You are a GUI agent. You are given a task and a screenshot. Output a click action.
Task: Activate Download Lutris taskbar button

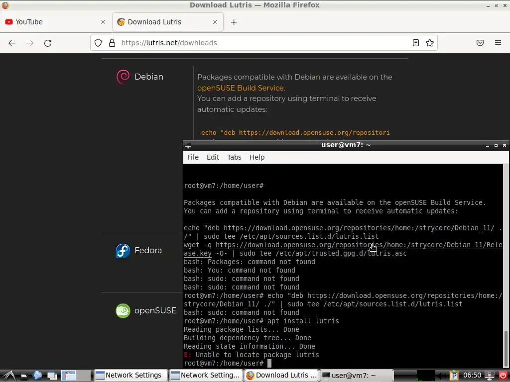(x=281, y=376)
